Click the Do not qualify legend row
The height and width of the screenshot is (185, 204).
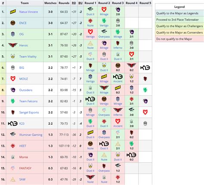pyautogui.click(x=179, y=39)
